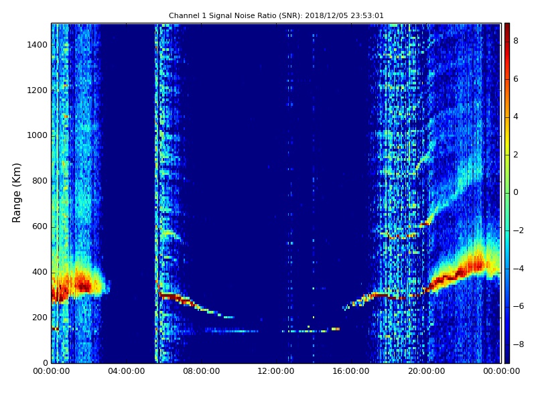Click the 04:00:00 time axis label
This screenshot has height=402, width=536.
127,371
